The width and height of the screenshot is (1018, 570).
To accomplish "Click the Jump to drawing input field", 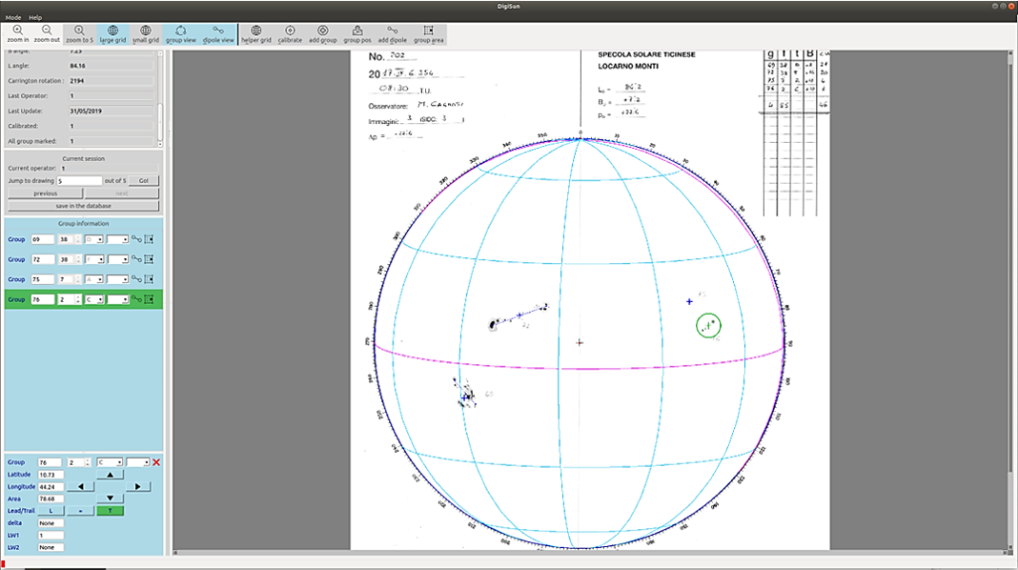I will point(79,180).
